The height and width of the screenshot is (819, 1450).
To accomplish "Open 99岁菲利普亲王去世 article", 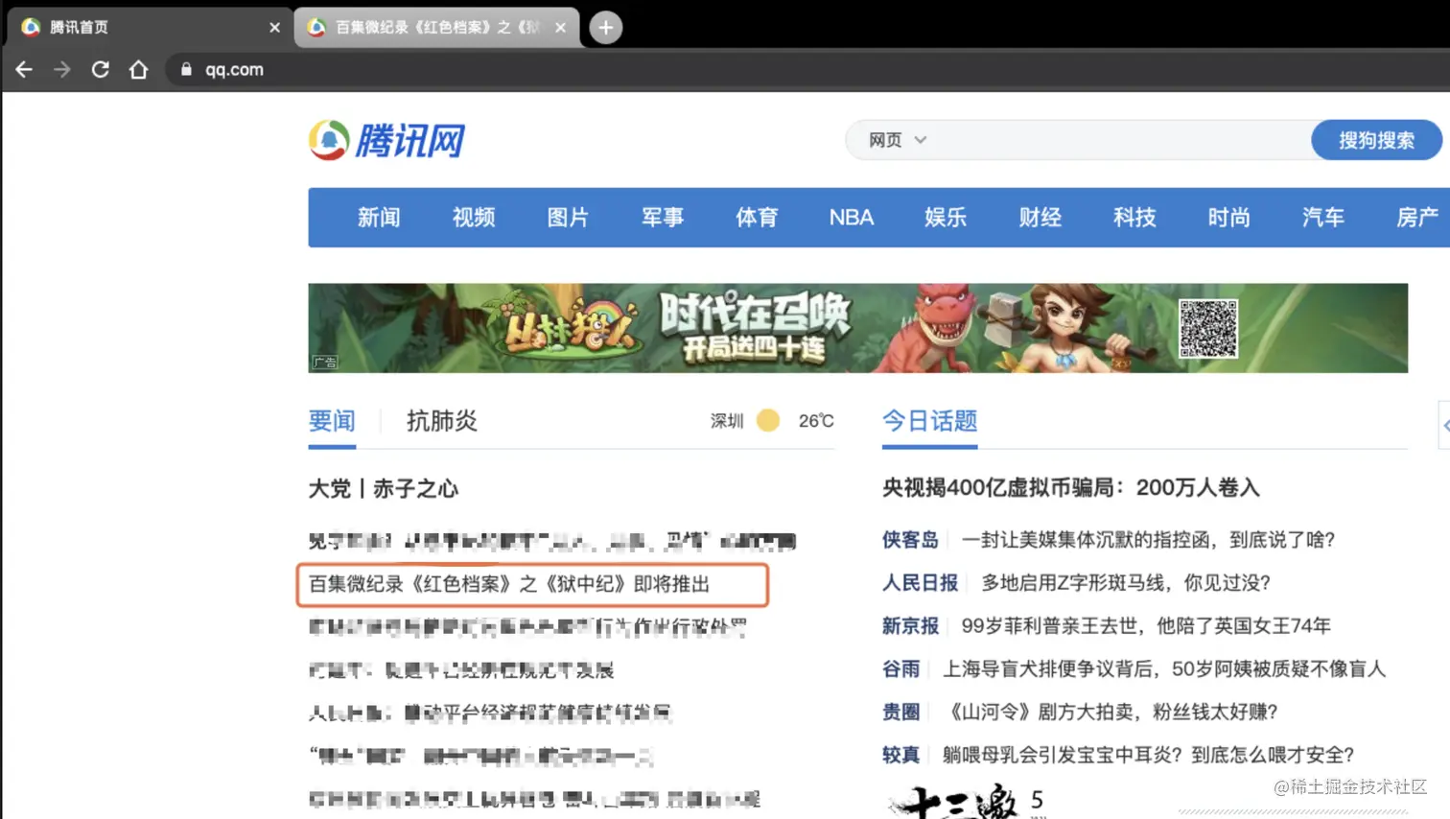I will tap(1146, 626).
